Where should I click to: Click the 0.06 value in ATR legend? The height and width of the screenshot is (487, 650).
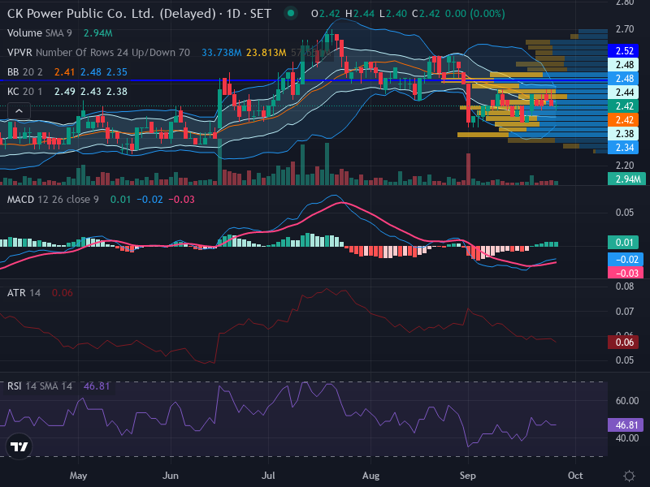tap(63, 293)
